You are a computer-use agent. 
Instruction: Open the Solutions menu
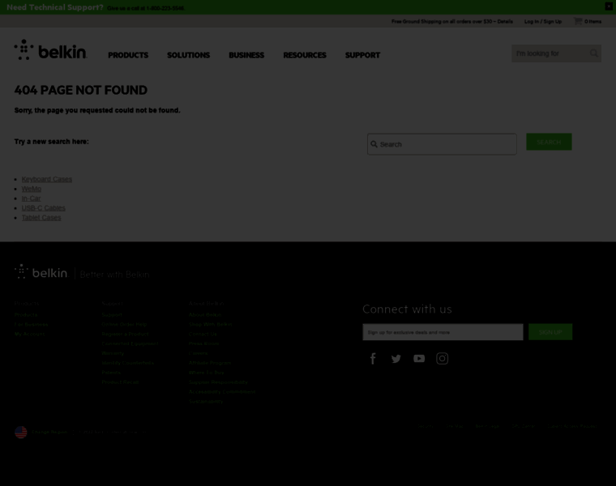[x=189, y=55]
